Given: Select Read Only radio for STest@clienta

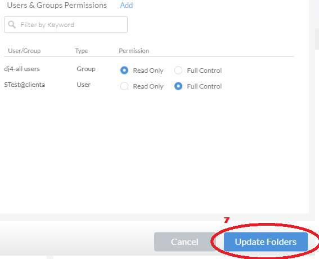Looking at the screenshot, I should (124, 86).
